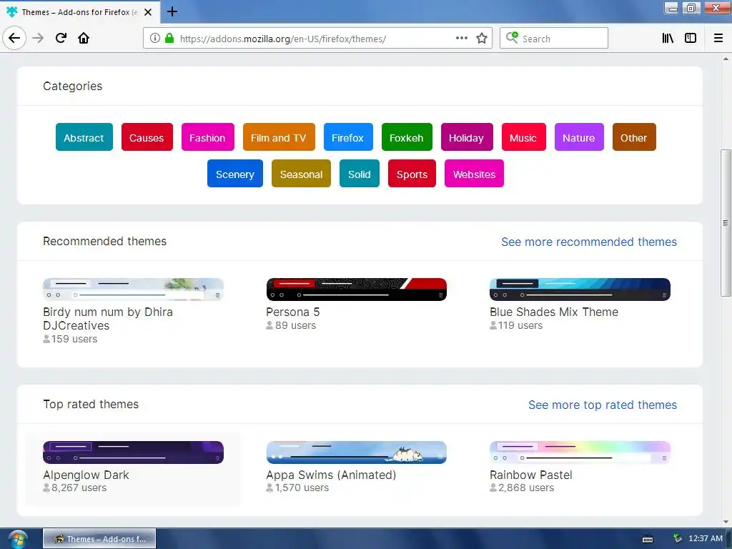Screen dimensions: 732x549
Task: Select the Foxkeh category
Action: tap(407, 137)
